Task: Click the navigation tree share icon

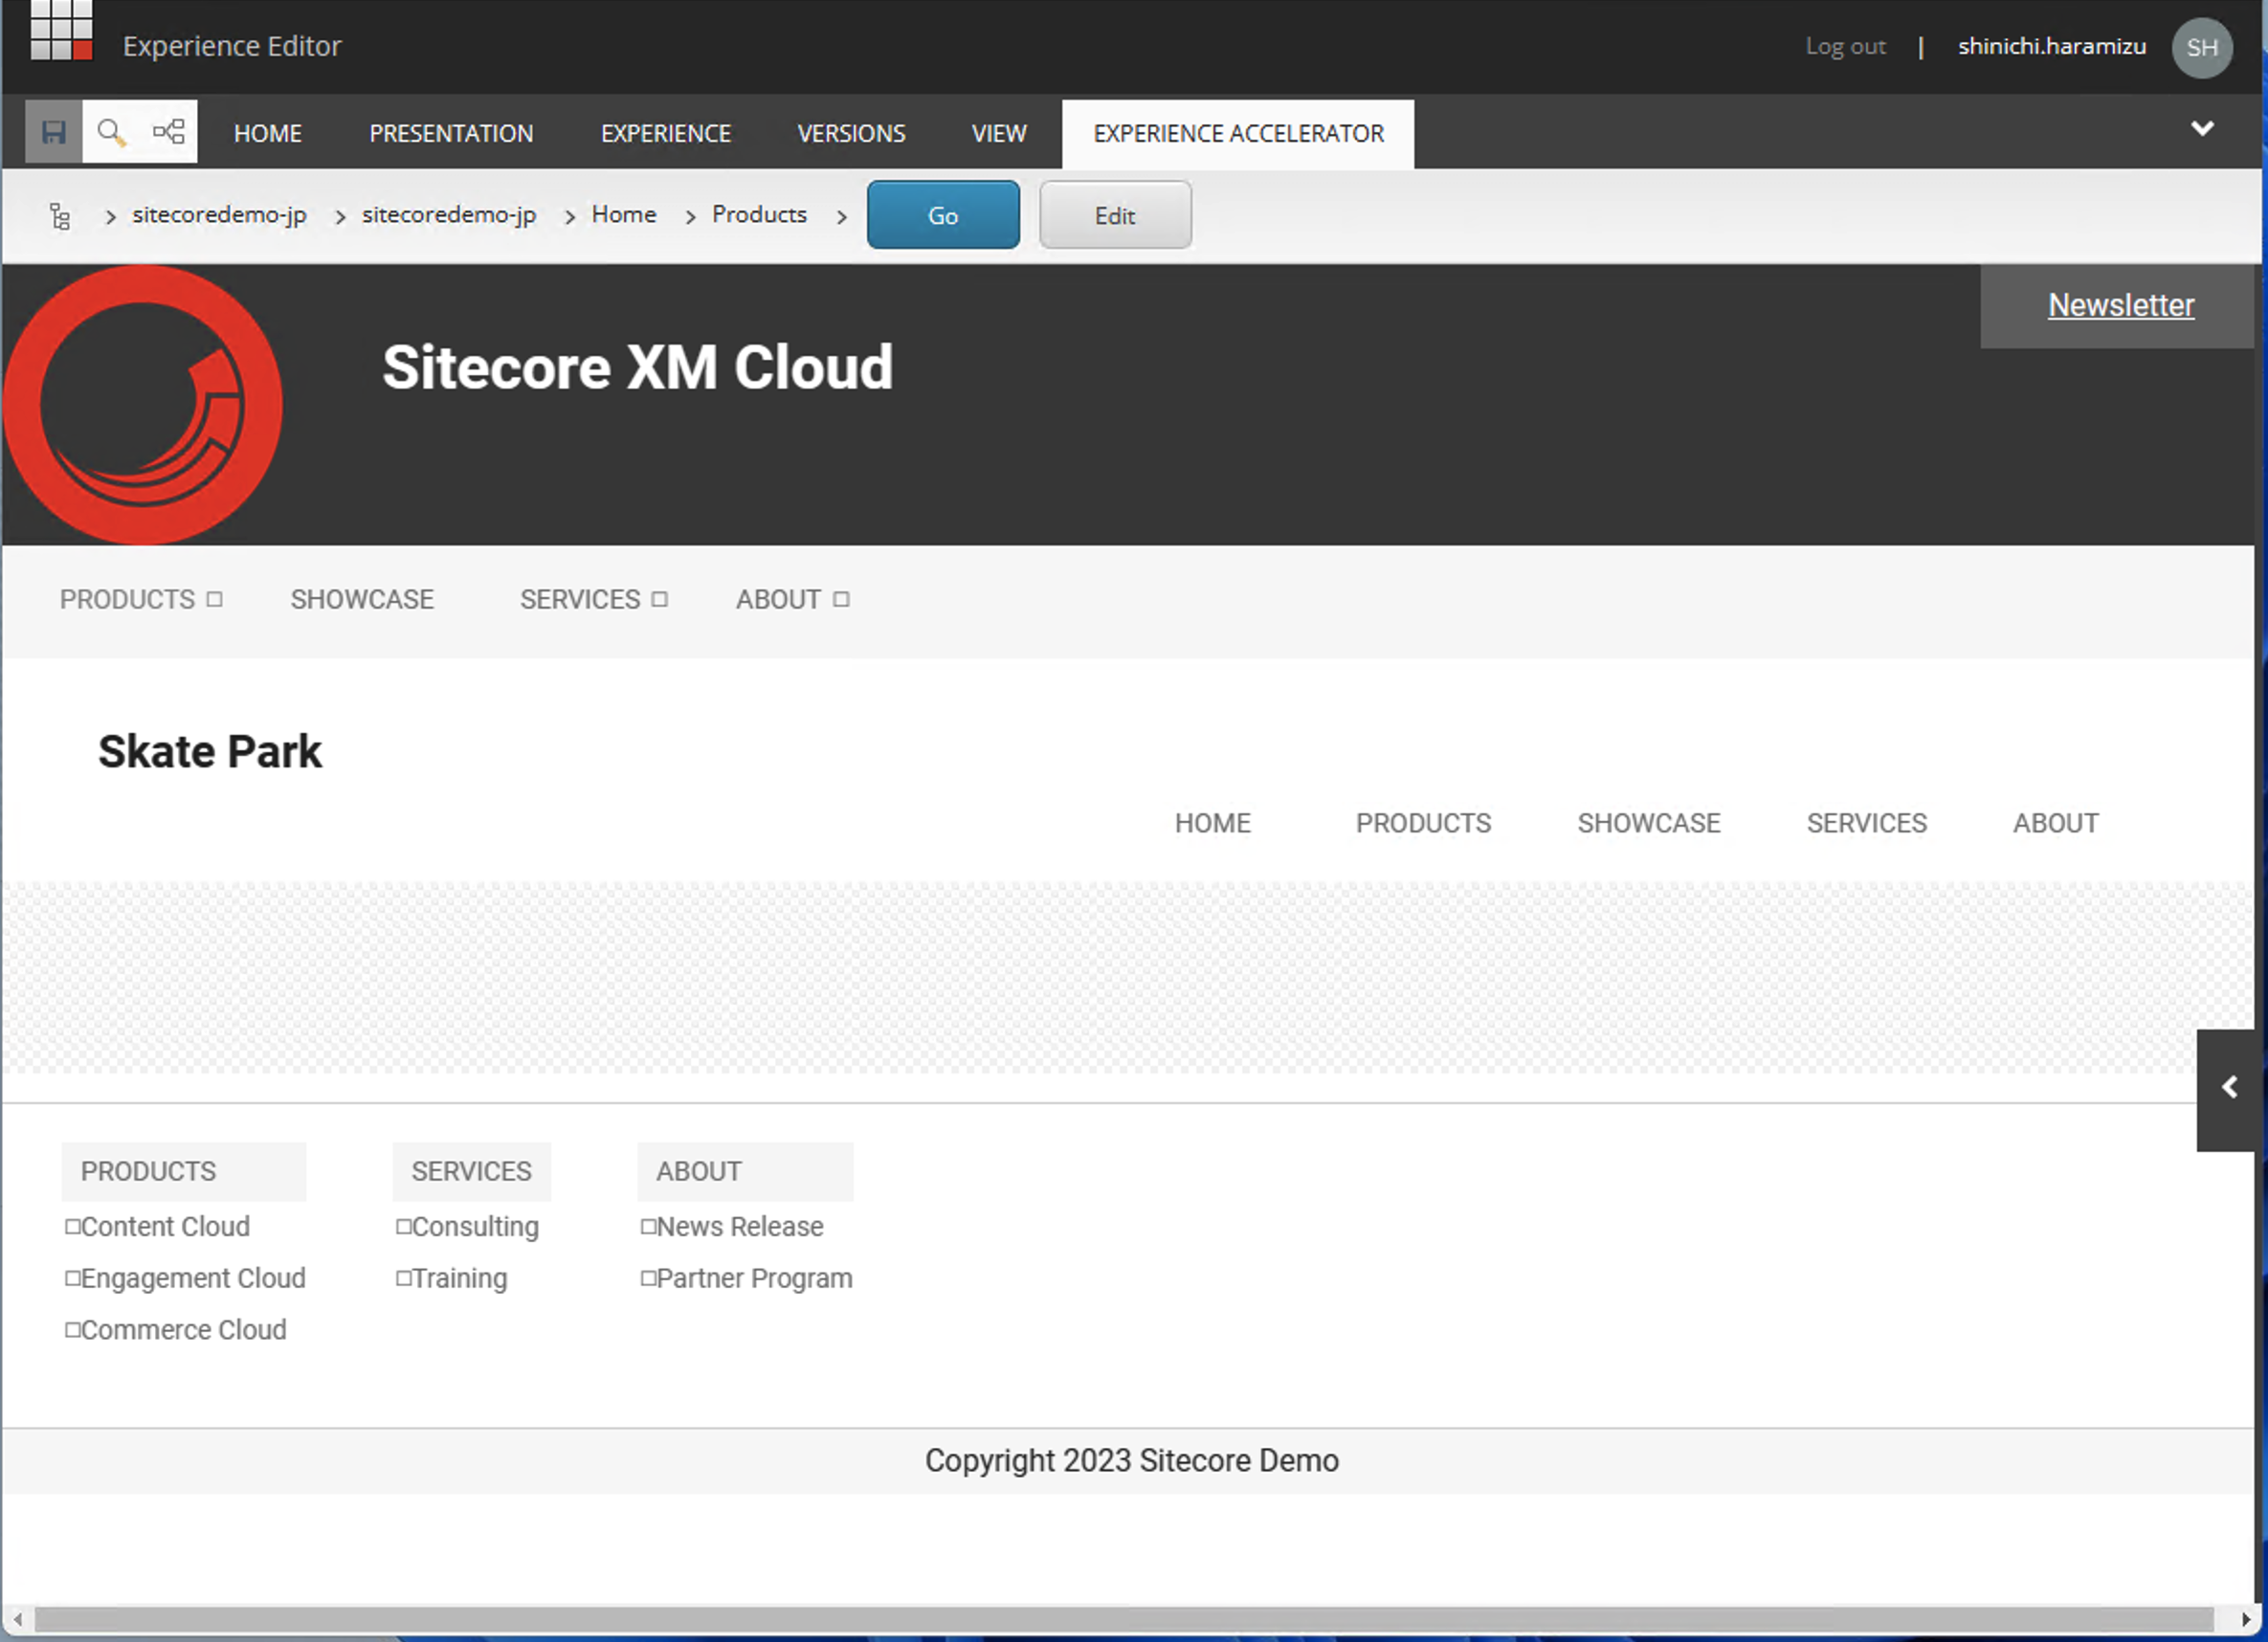Action: [x=168, y=132]
